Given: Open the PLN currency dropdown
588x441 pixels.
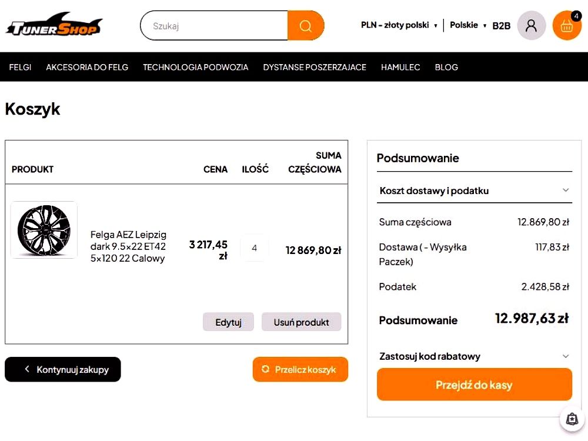Looking at the screenshot, I should click(x=399, y=25).
